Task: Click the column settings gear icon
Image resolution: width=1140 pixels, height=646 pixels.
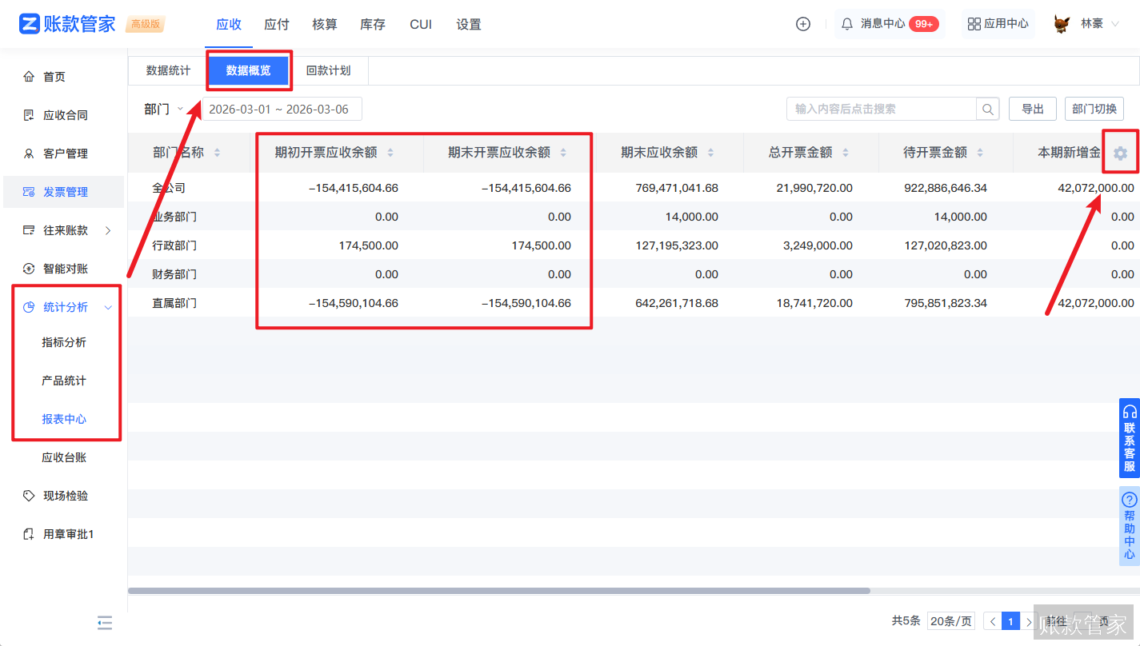Action: point(1120,153)
